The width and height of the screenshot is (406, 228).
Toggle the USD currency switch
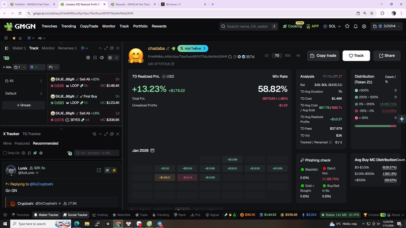click(168, 76)
